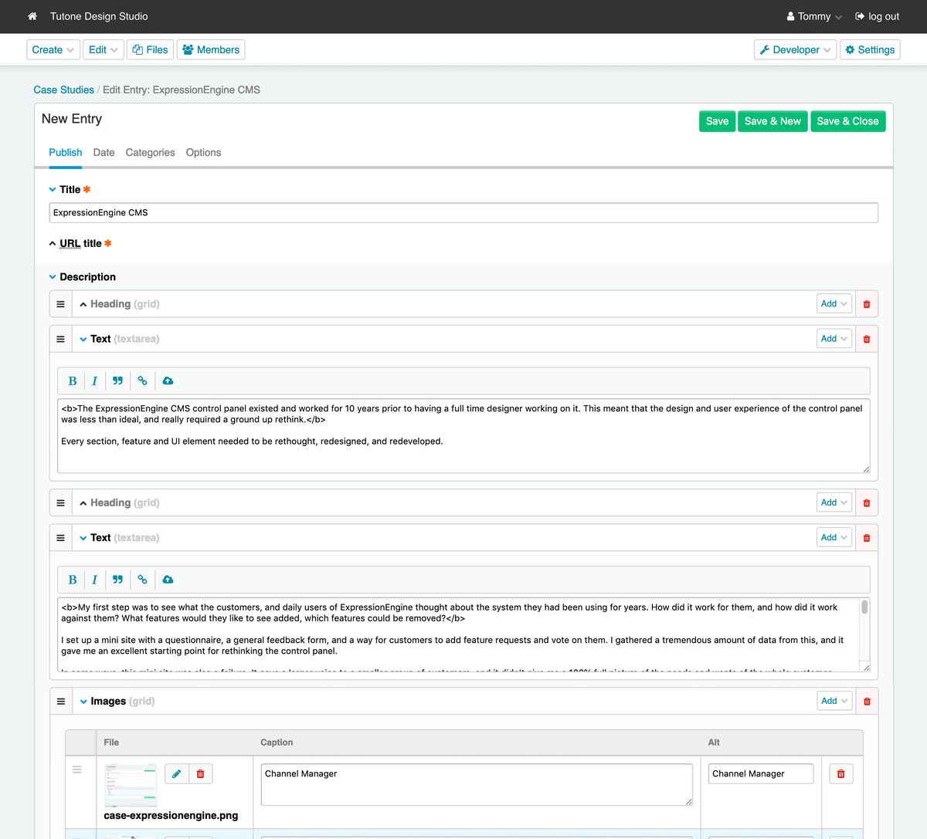927x839 pixels.
Task: Insert a blockquote in the second text editor
Action: (117, 579)
